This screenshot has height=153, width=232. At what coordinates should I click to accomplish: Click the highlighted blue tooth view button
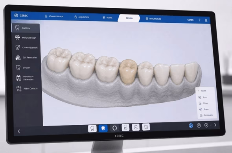point(103,128)
